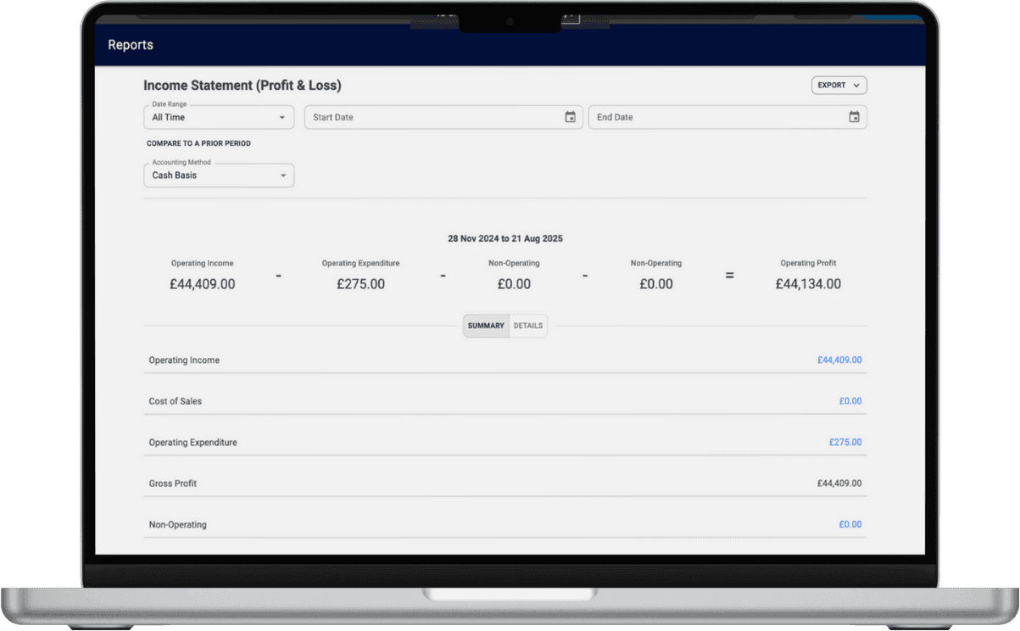Image resolution: width=1020 pixels, height=631 pixels.
Task: Select the Cost of Sales row label
Action: [x=176, y=401]
